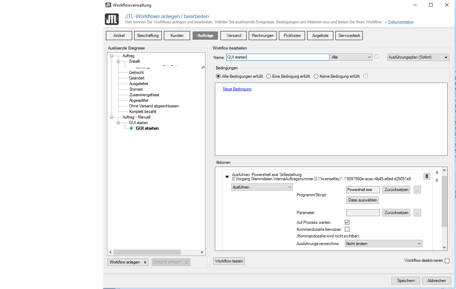The image size is (456, 289).
Task: Open the Ausführungsplan (Sofort) dropdown
Action: point(418,57)
